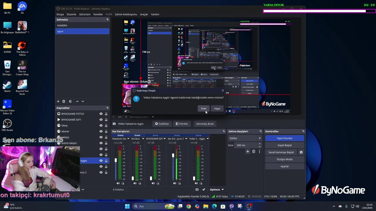
Task: Cancel removal by clicking Hayır
Action: tap(217, 108)
